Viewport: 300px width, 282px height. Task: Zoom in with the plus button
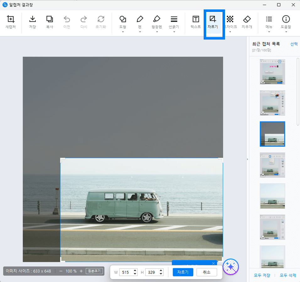[x=81, y=271]
